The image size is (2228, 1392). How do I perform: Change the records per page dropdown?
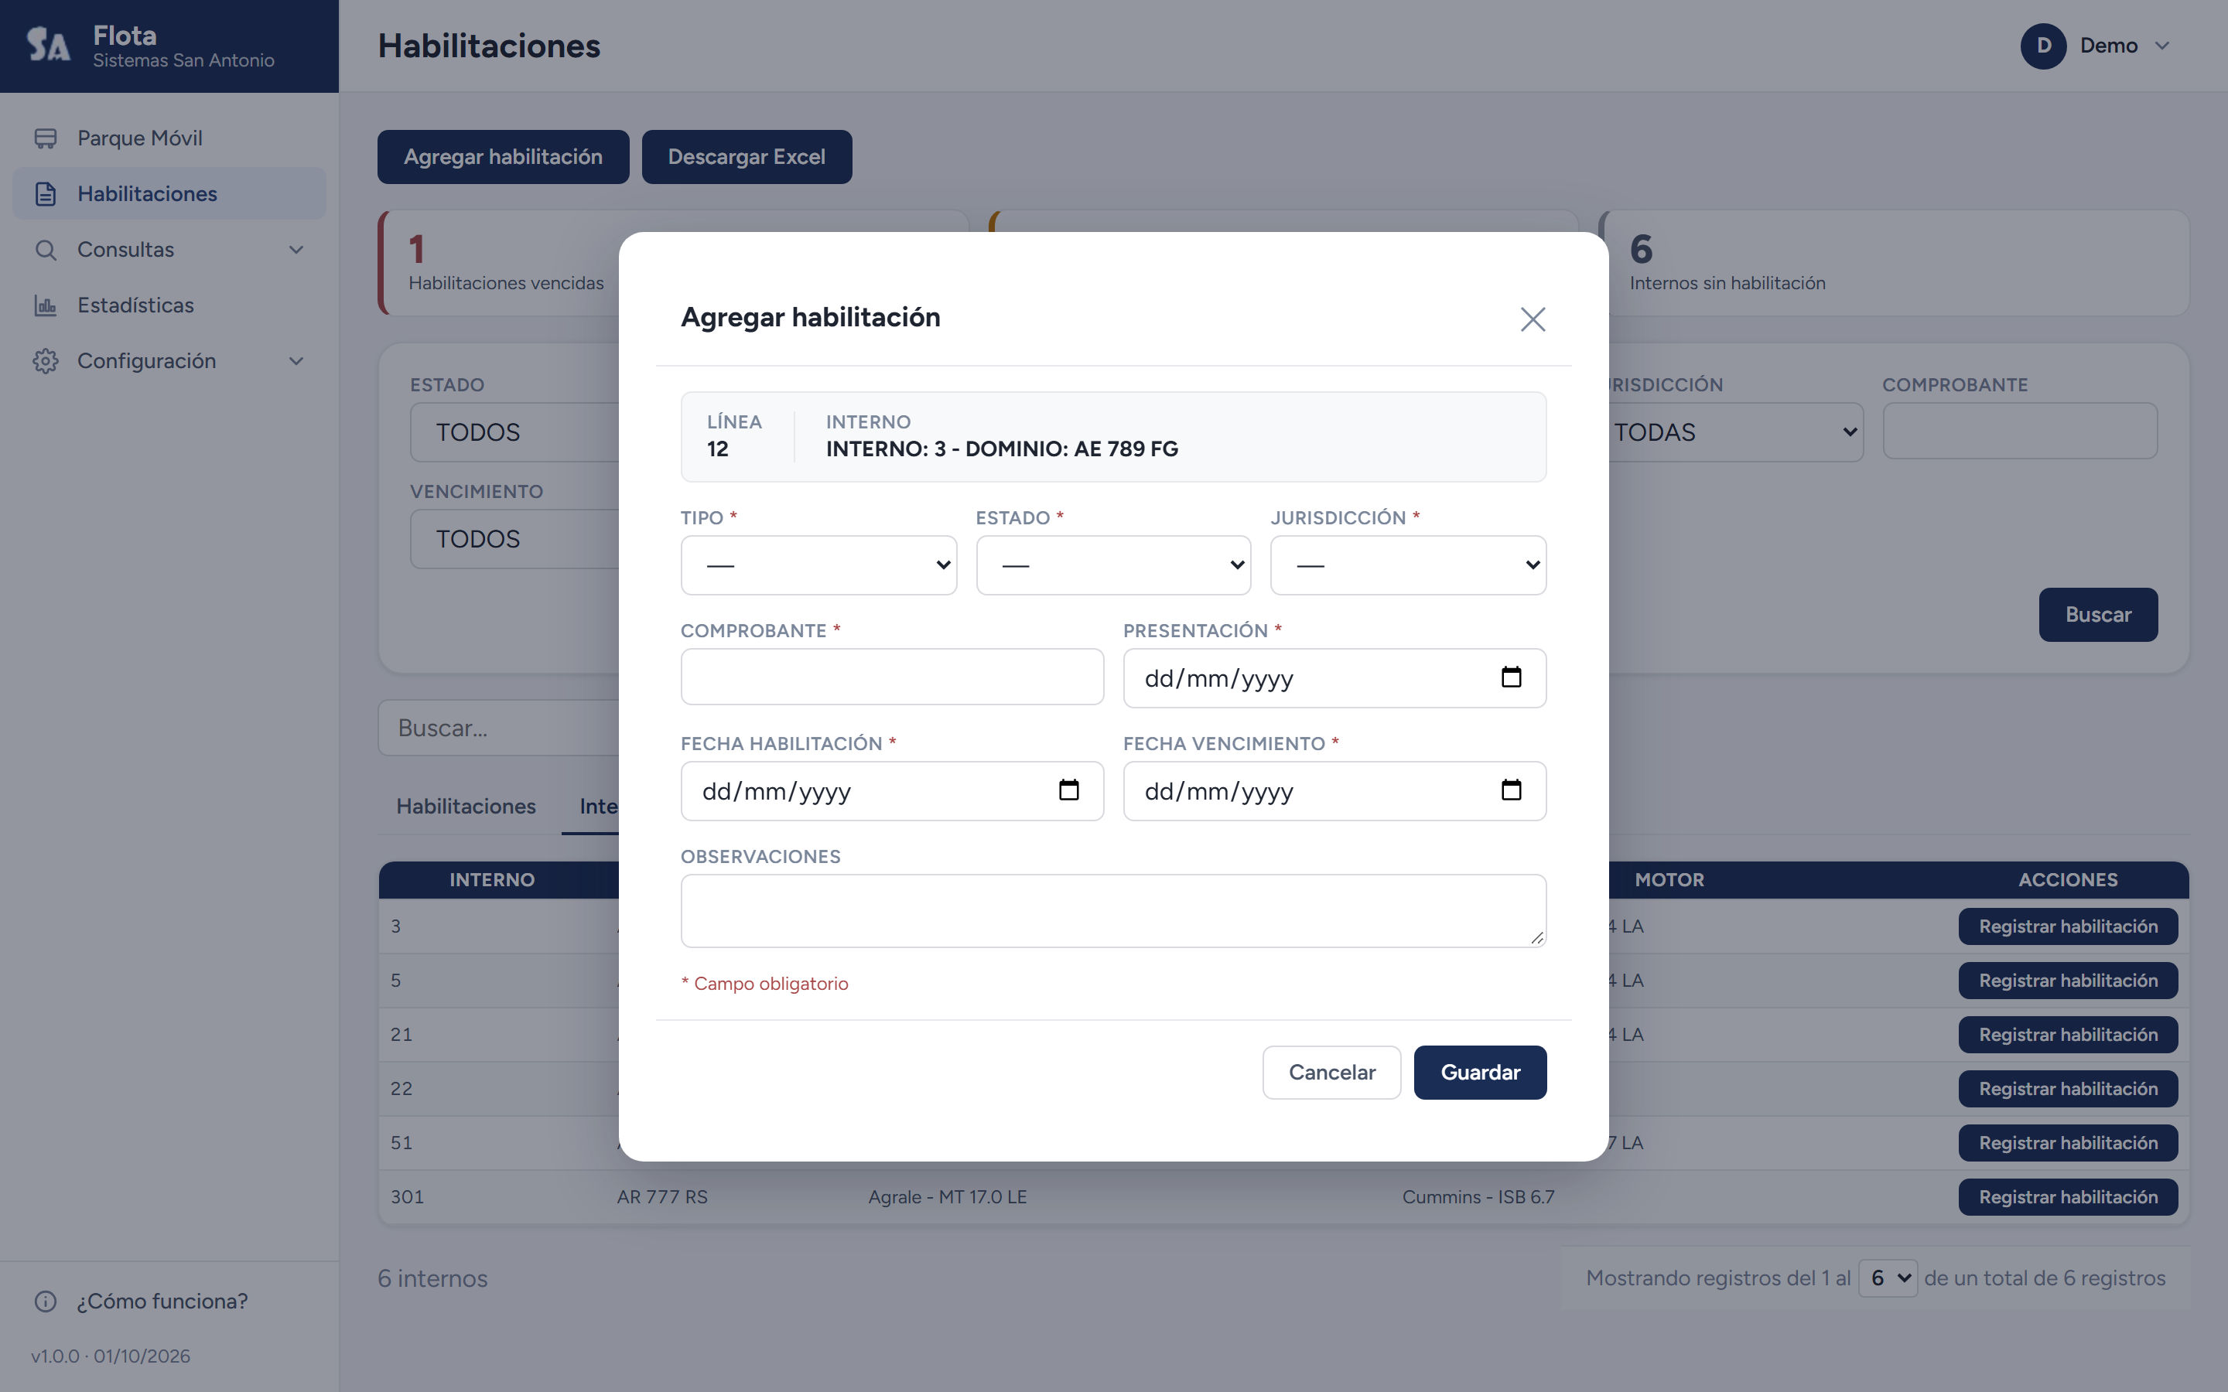(x=1888, y=1278)
